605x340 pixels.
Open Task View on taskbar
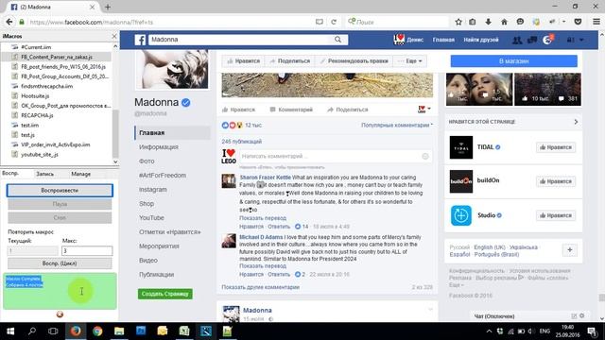(53, 331)
